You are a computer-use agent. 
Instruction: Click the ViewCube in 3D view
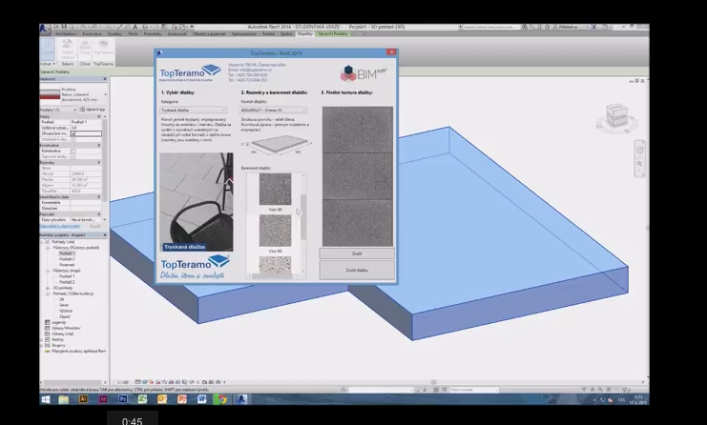[x=616, y=114]
